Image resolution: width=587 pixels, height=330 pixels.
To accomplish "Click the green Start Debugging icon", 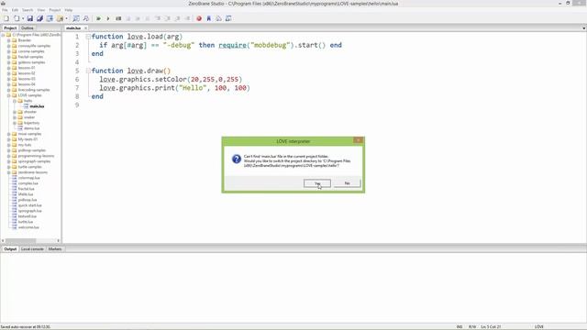I will coord(98,18).
